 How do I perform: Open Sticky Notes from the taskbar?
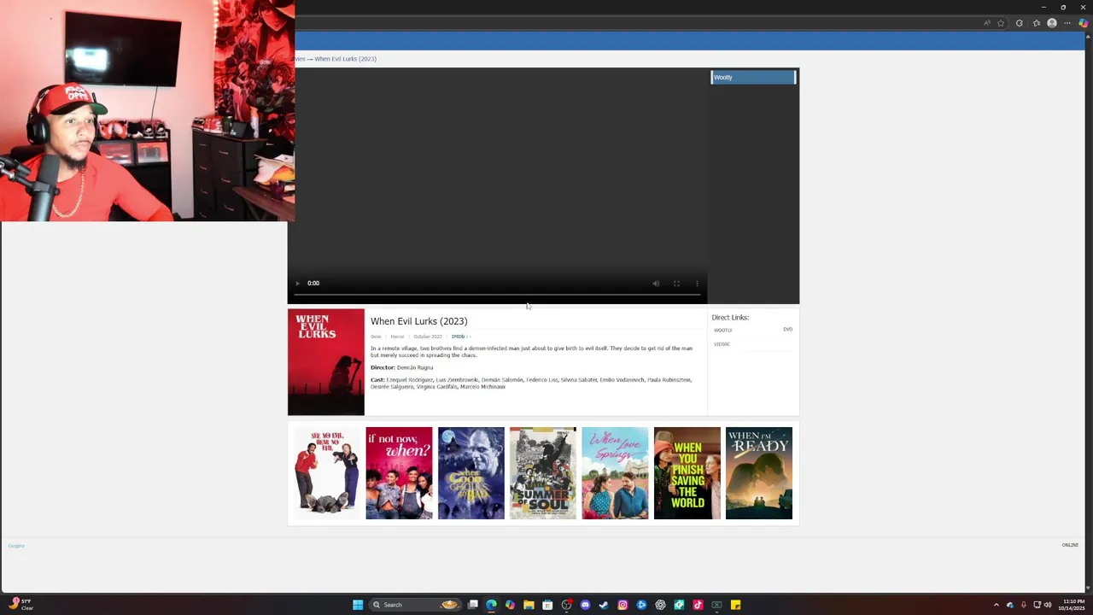(x=735, y=605)
